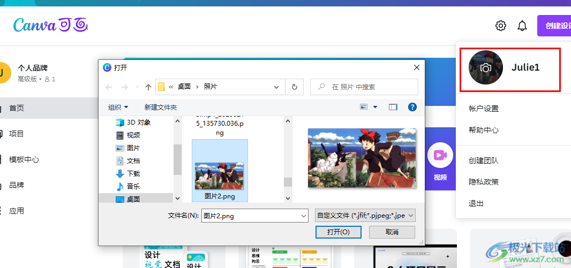Choose 退出 to log out
The height and width of the screenshot is (268, 571).
[476, 203]
